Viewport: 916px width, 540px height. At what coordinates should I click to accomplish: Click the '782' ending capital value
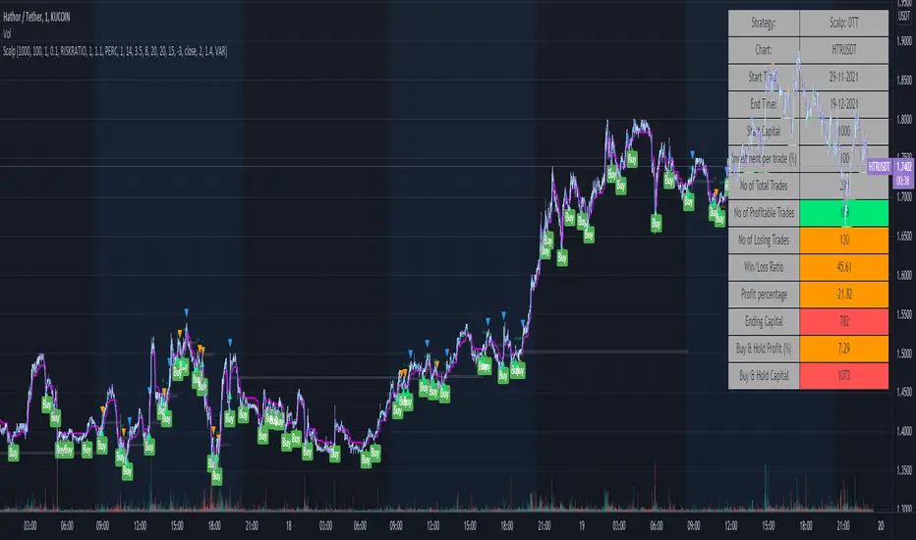point(844,321)
